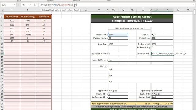The height and width of the screenshot is (110, 196).
Task: Select the Issue to Discus value NA
Action: pyautogui.click(x=141, y=60)
